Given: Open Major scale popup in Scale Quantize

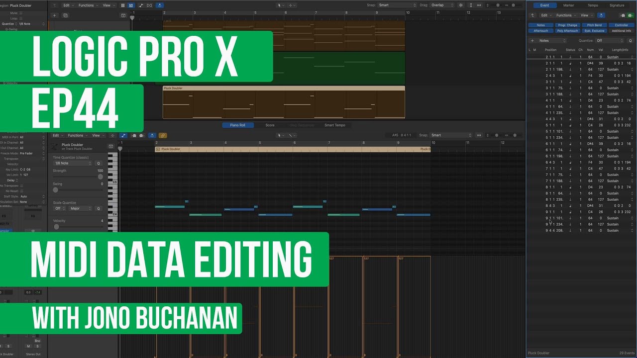Looking at the screenshot, I should (81, 208).
